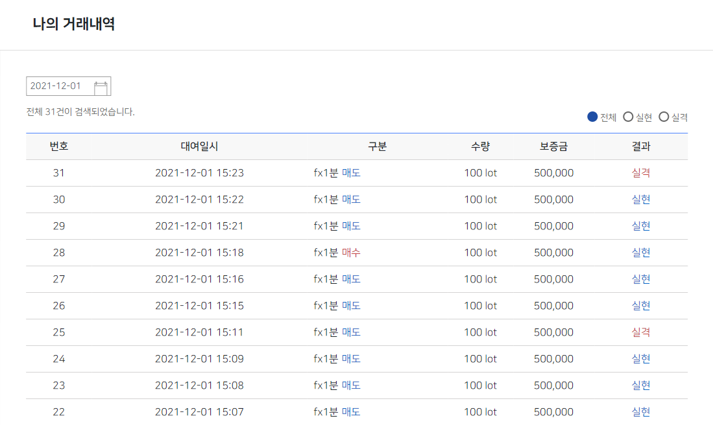Screen dimensions: 713x425
Task: Click the 나의 거래내역 page title
Action: click(74, 23)
